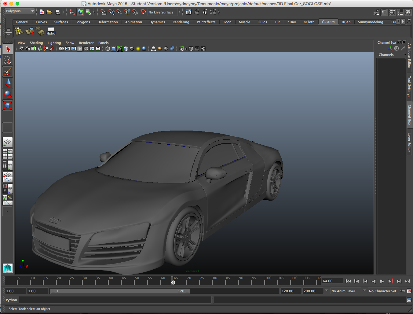
Task: Select the arrow Select tool
Action: [8, 49]
